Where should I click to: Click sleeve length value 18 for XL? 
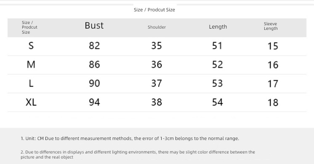(x=273, y=103)
